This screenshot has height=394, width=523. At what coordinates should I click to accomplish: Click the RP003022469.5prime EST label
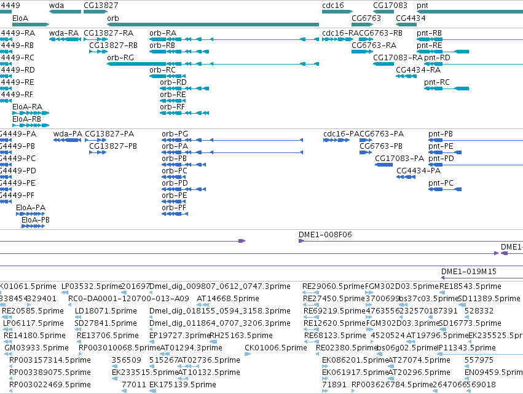click(x=50, y=385)
